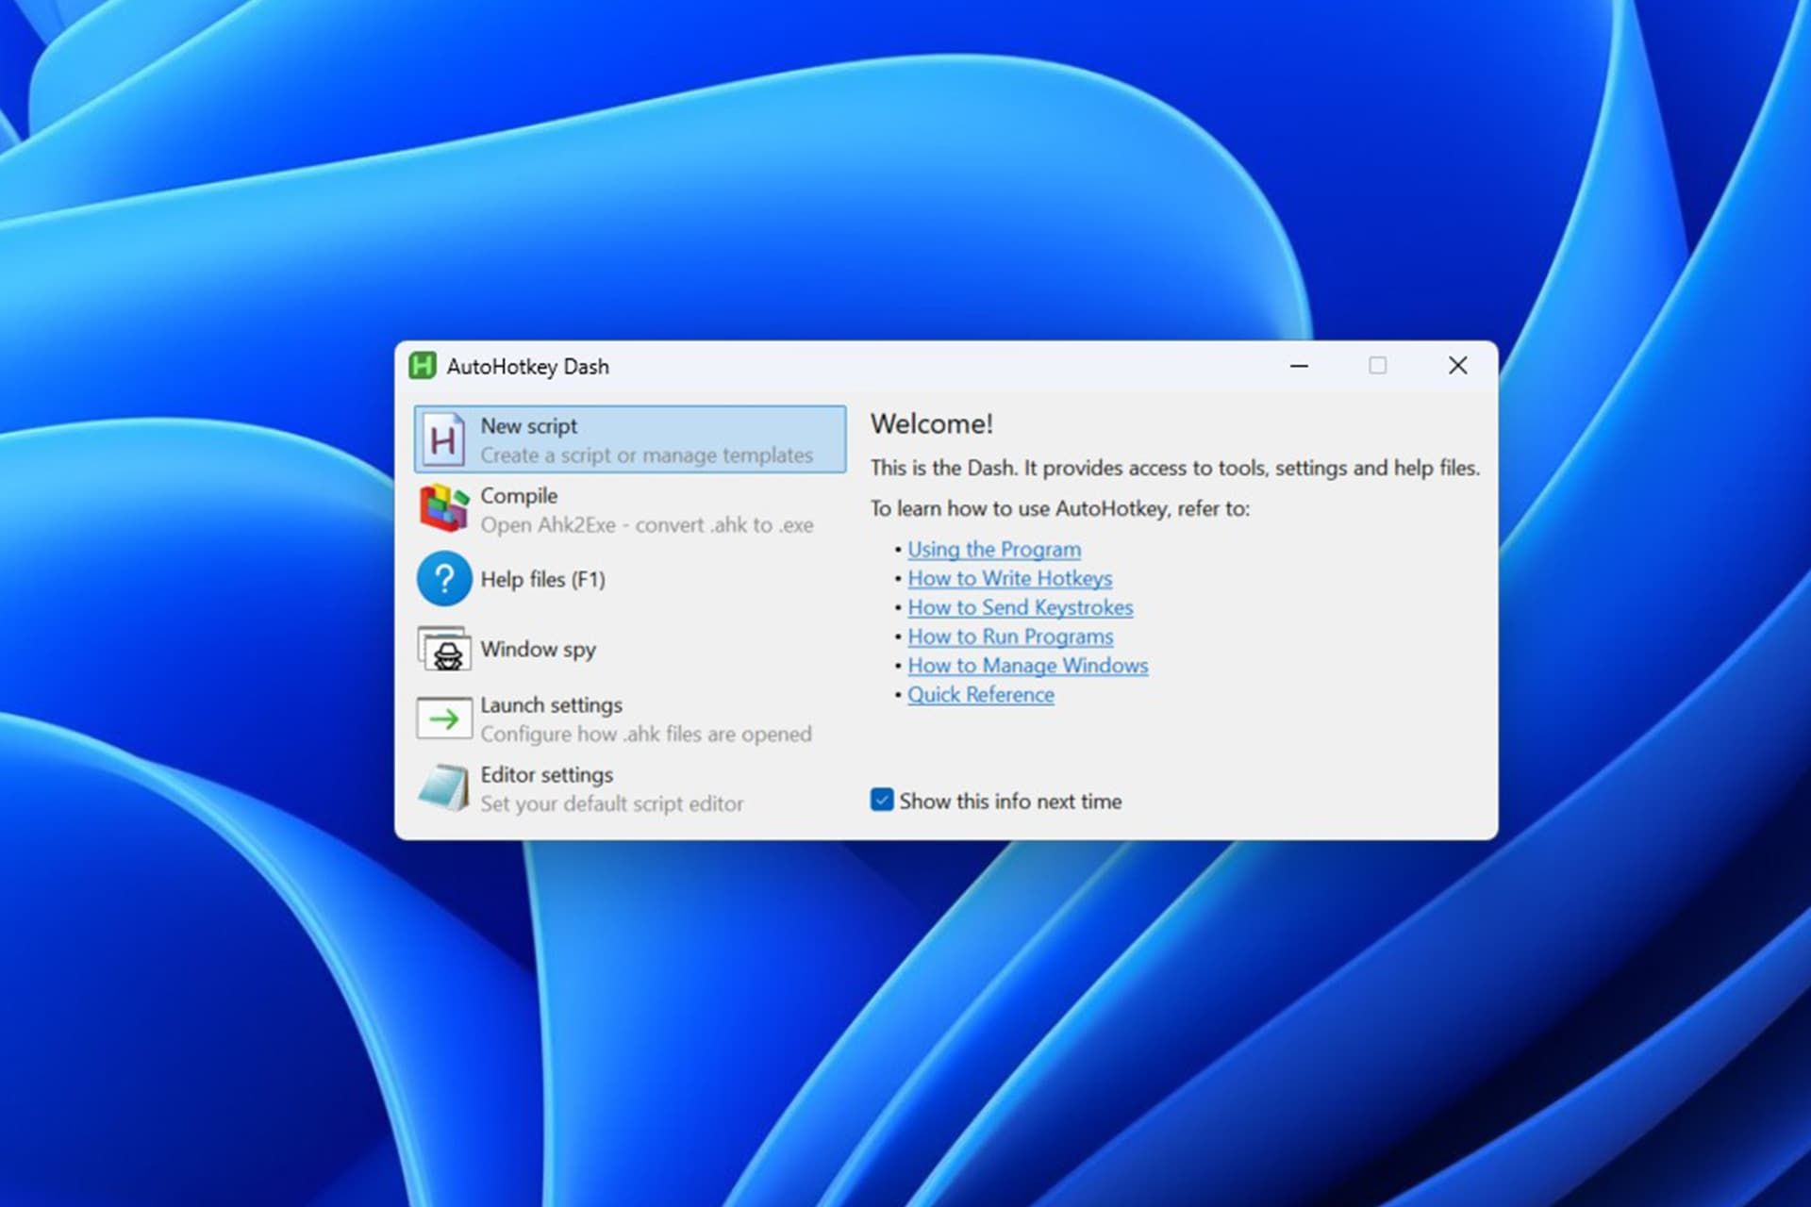The width and height of the screenshot is (1811, 1207).
Task: Select the Editor settings label
Action: tap(547, 775)
